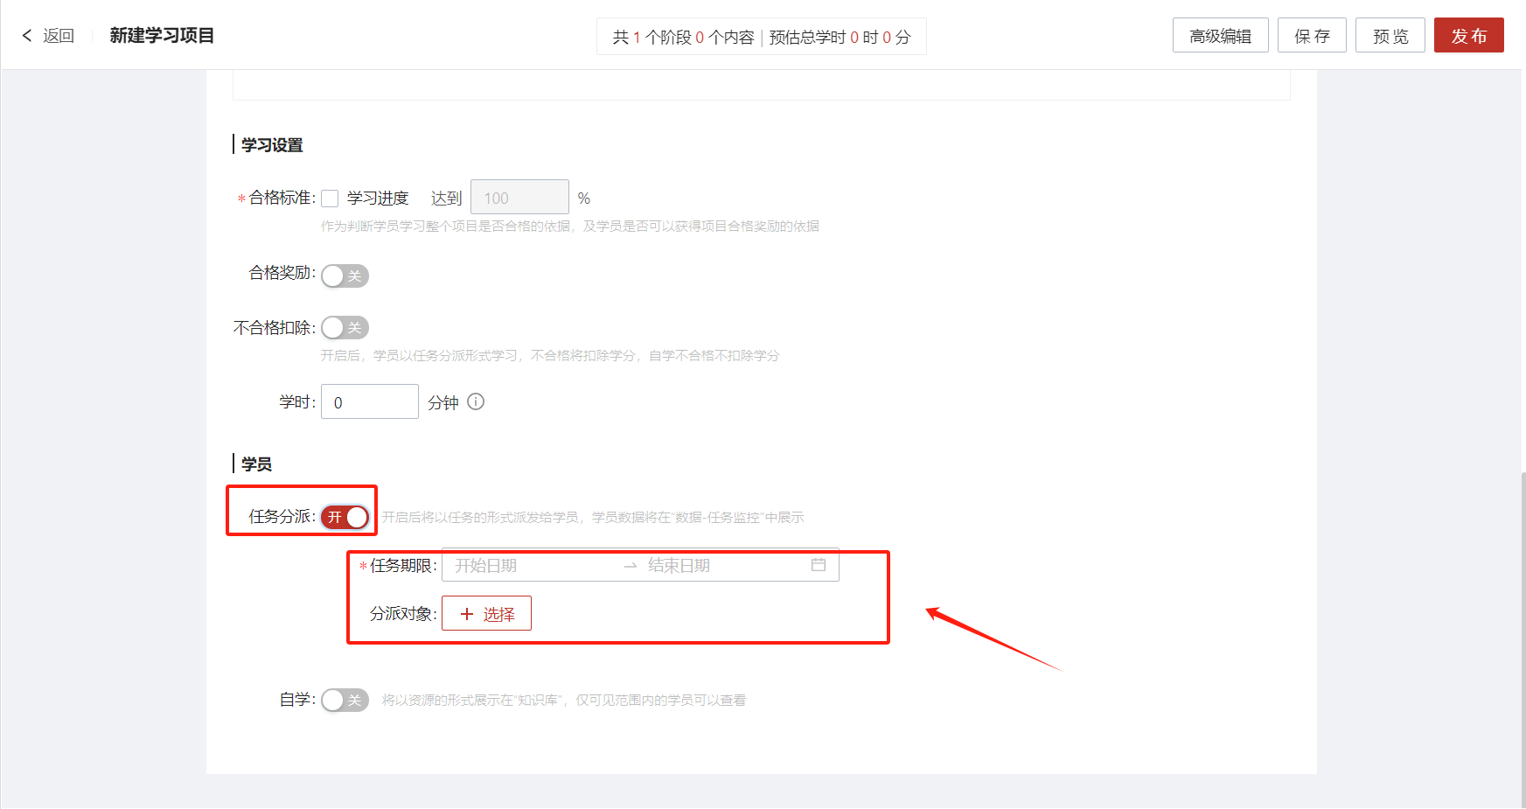Turn off the 任务分派 switch
1526x809 pixels.
pos(345,517)
